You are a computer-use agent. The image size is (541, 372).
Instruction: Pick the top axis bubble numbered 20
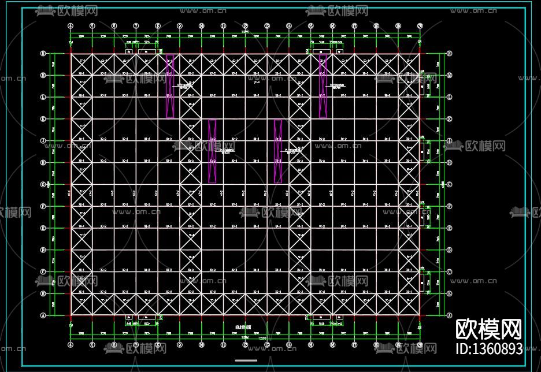420,26
